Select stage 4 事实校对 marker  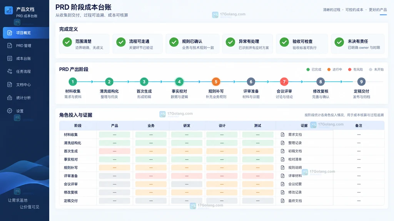click(179, 82)
